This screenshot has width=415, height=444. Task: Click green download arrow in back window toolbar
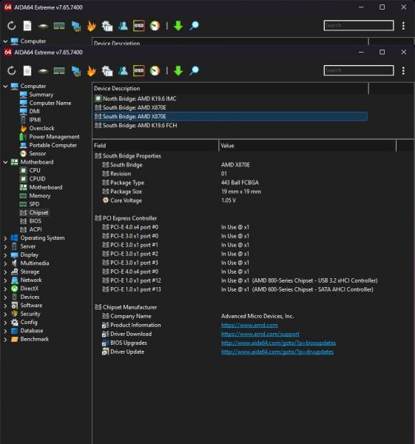178,26
